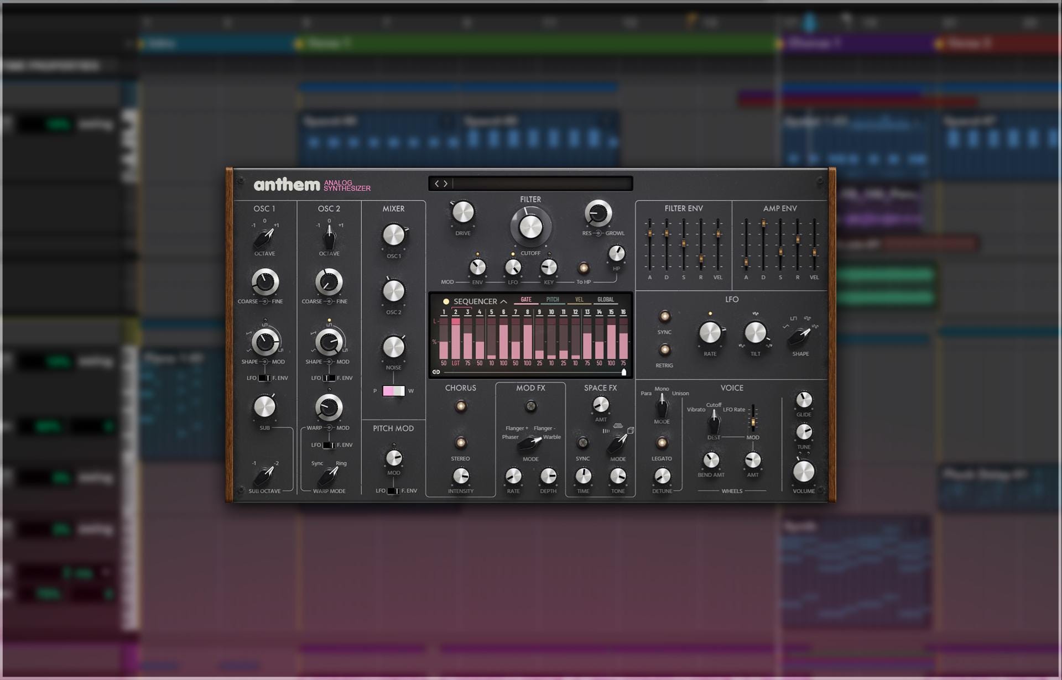Click sequencer step number 8
The width and height of the screenshot is (1062, 680).
[527, 312]
